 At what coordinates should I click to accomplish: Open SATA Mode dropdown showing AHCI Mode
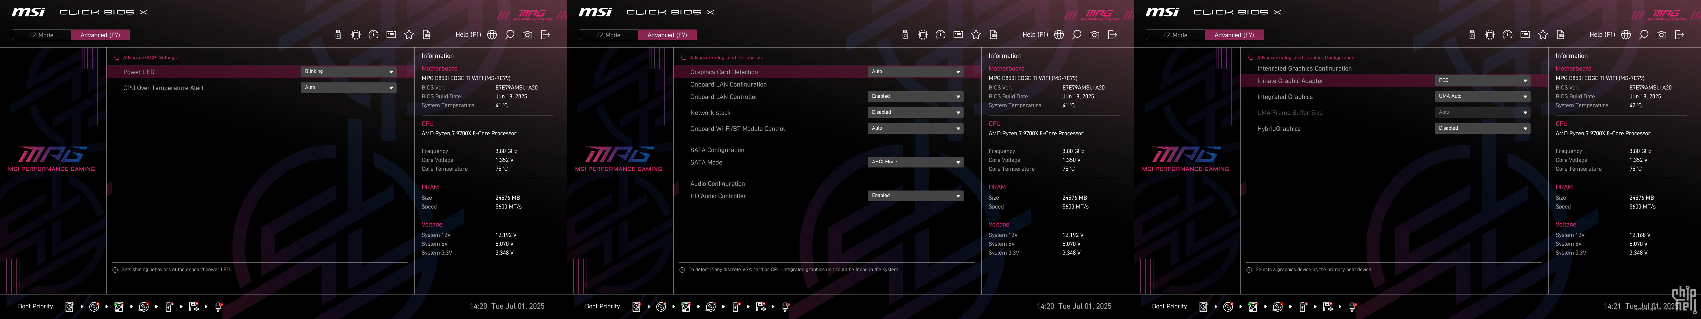915,162
